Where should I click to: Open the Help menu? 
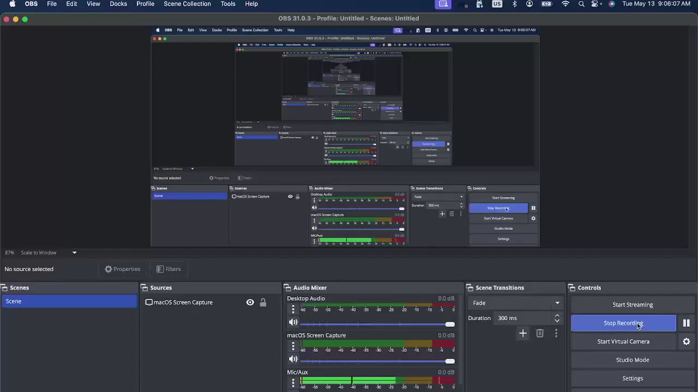(251, 4)
